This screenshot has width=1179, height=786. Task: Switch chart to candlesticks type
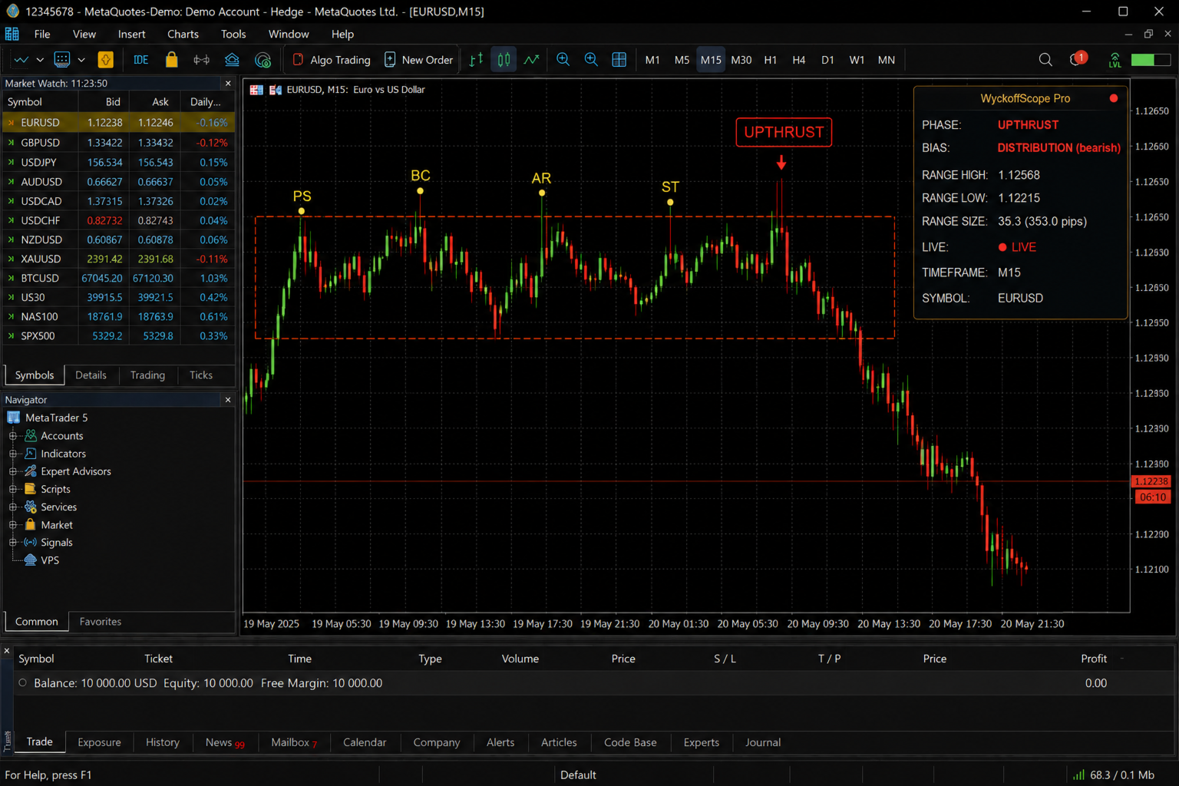coord(504,60)
